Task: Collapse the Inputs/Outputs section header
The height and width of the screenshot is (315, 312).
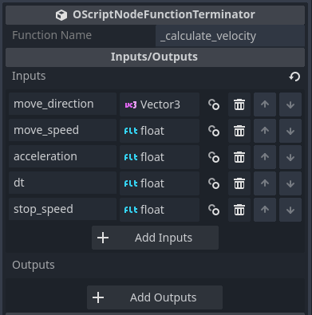Action: [x=155, y=57]
